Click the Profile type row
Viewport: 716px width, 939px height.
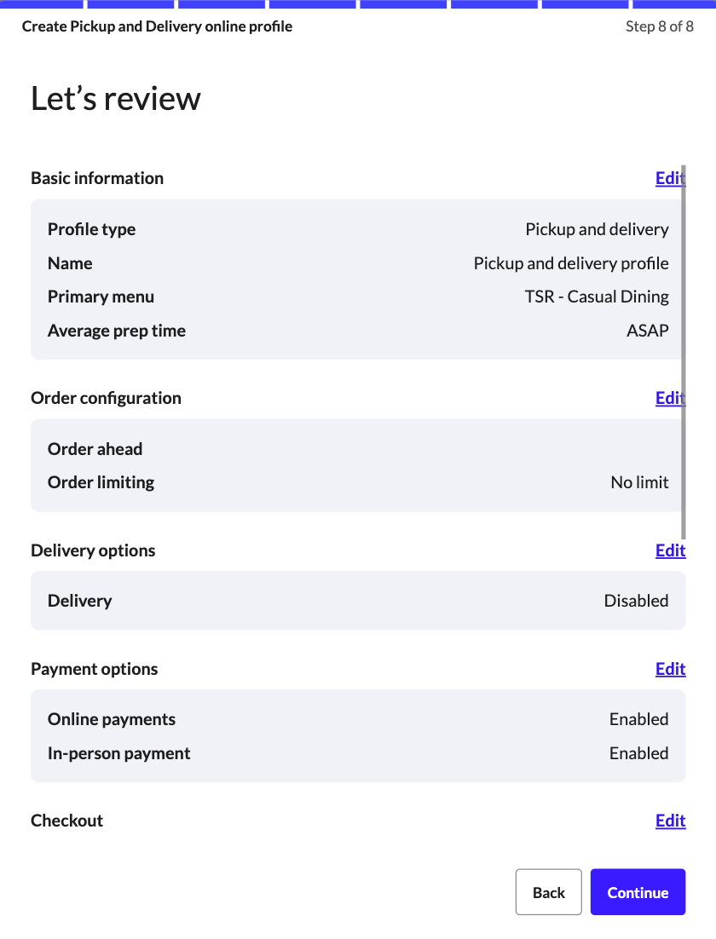358,229
